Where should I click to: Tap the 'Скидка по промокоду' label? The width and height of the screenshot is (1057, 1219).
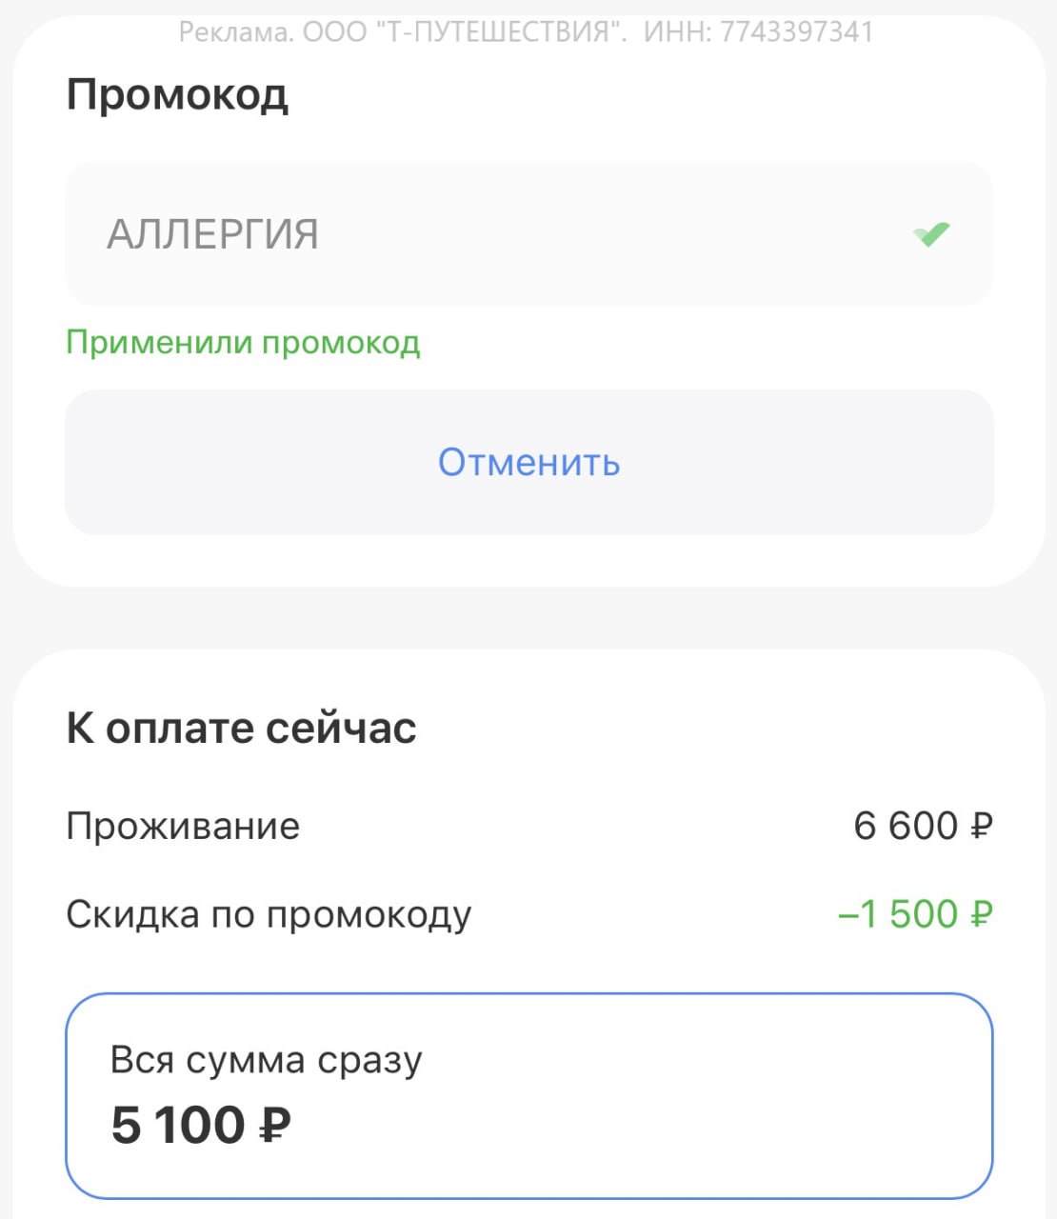click(x=269, y=914)
